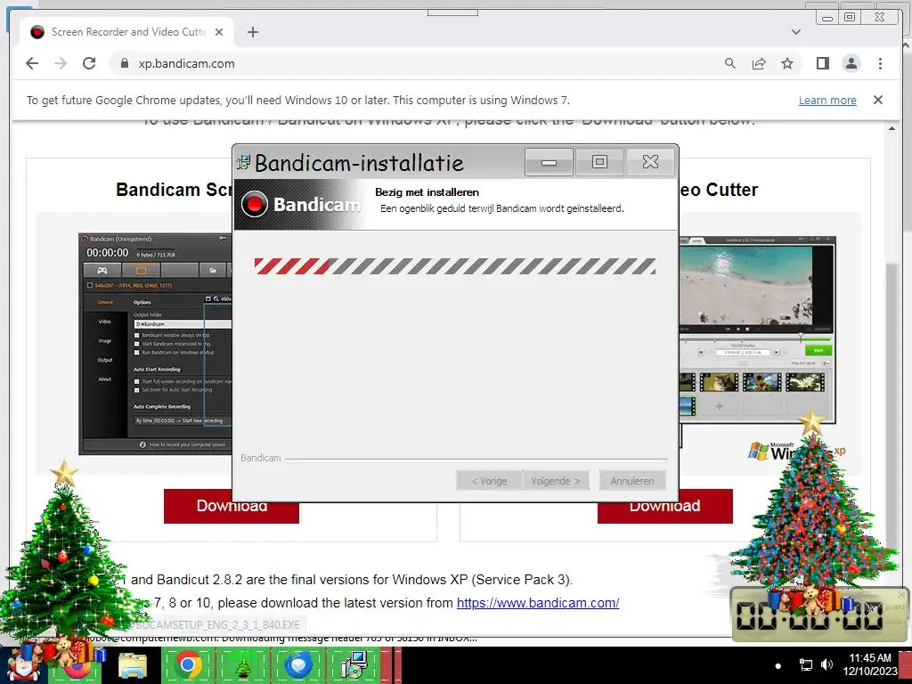Click the white dot tray icon
This screenshot has height=684, width=912.
[x=778, y=665]
